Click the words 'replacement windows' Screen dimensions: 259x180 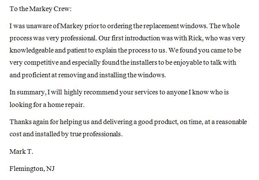(175, 26)
